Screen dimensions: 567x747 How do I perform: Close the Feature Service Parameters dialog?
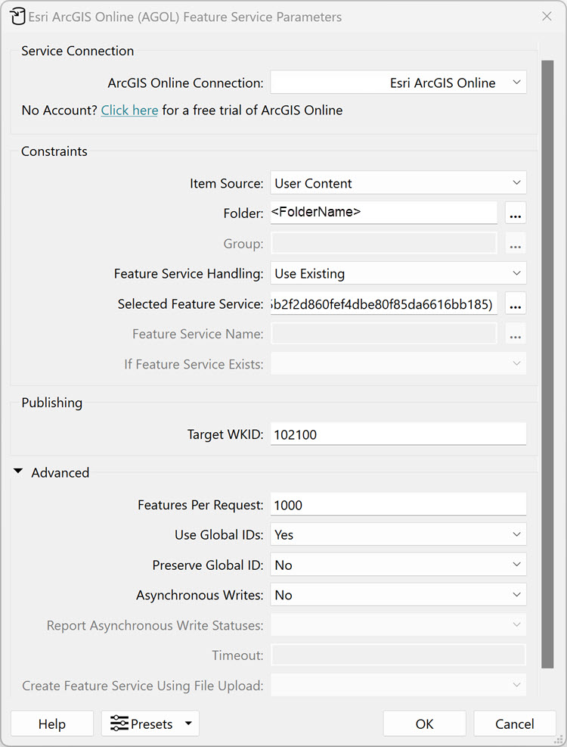[547, 17]
